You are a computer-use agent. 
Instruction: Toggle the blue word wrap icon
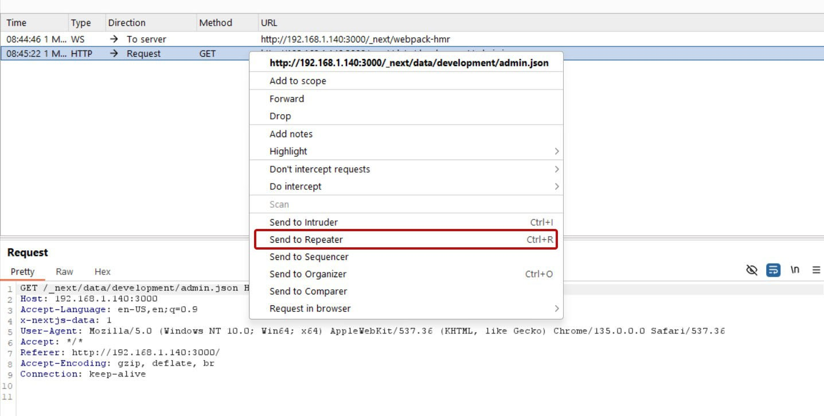[773, 270]
